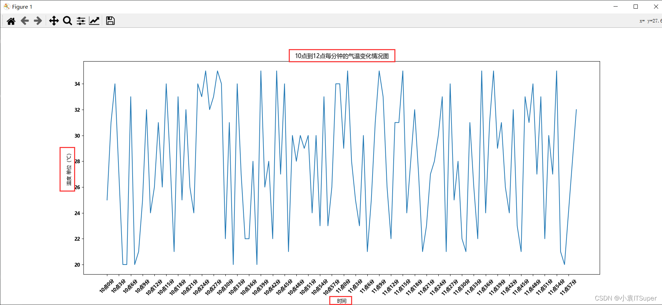Click the x-axis tick label 11点30分
This screenshot has height=305, width=662.
pos(461,287)
